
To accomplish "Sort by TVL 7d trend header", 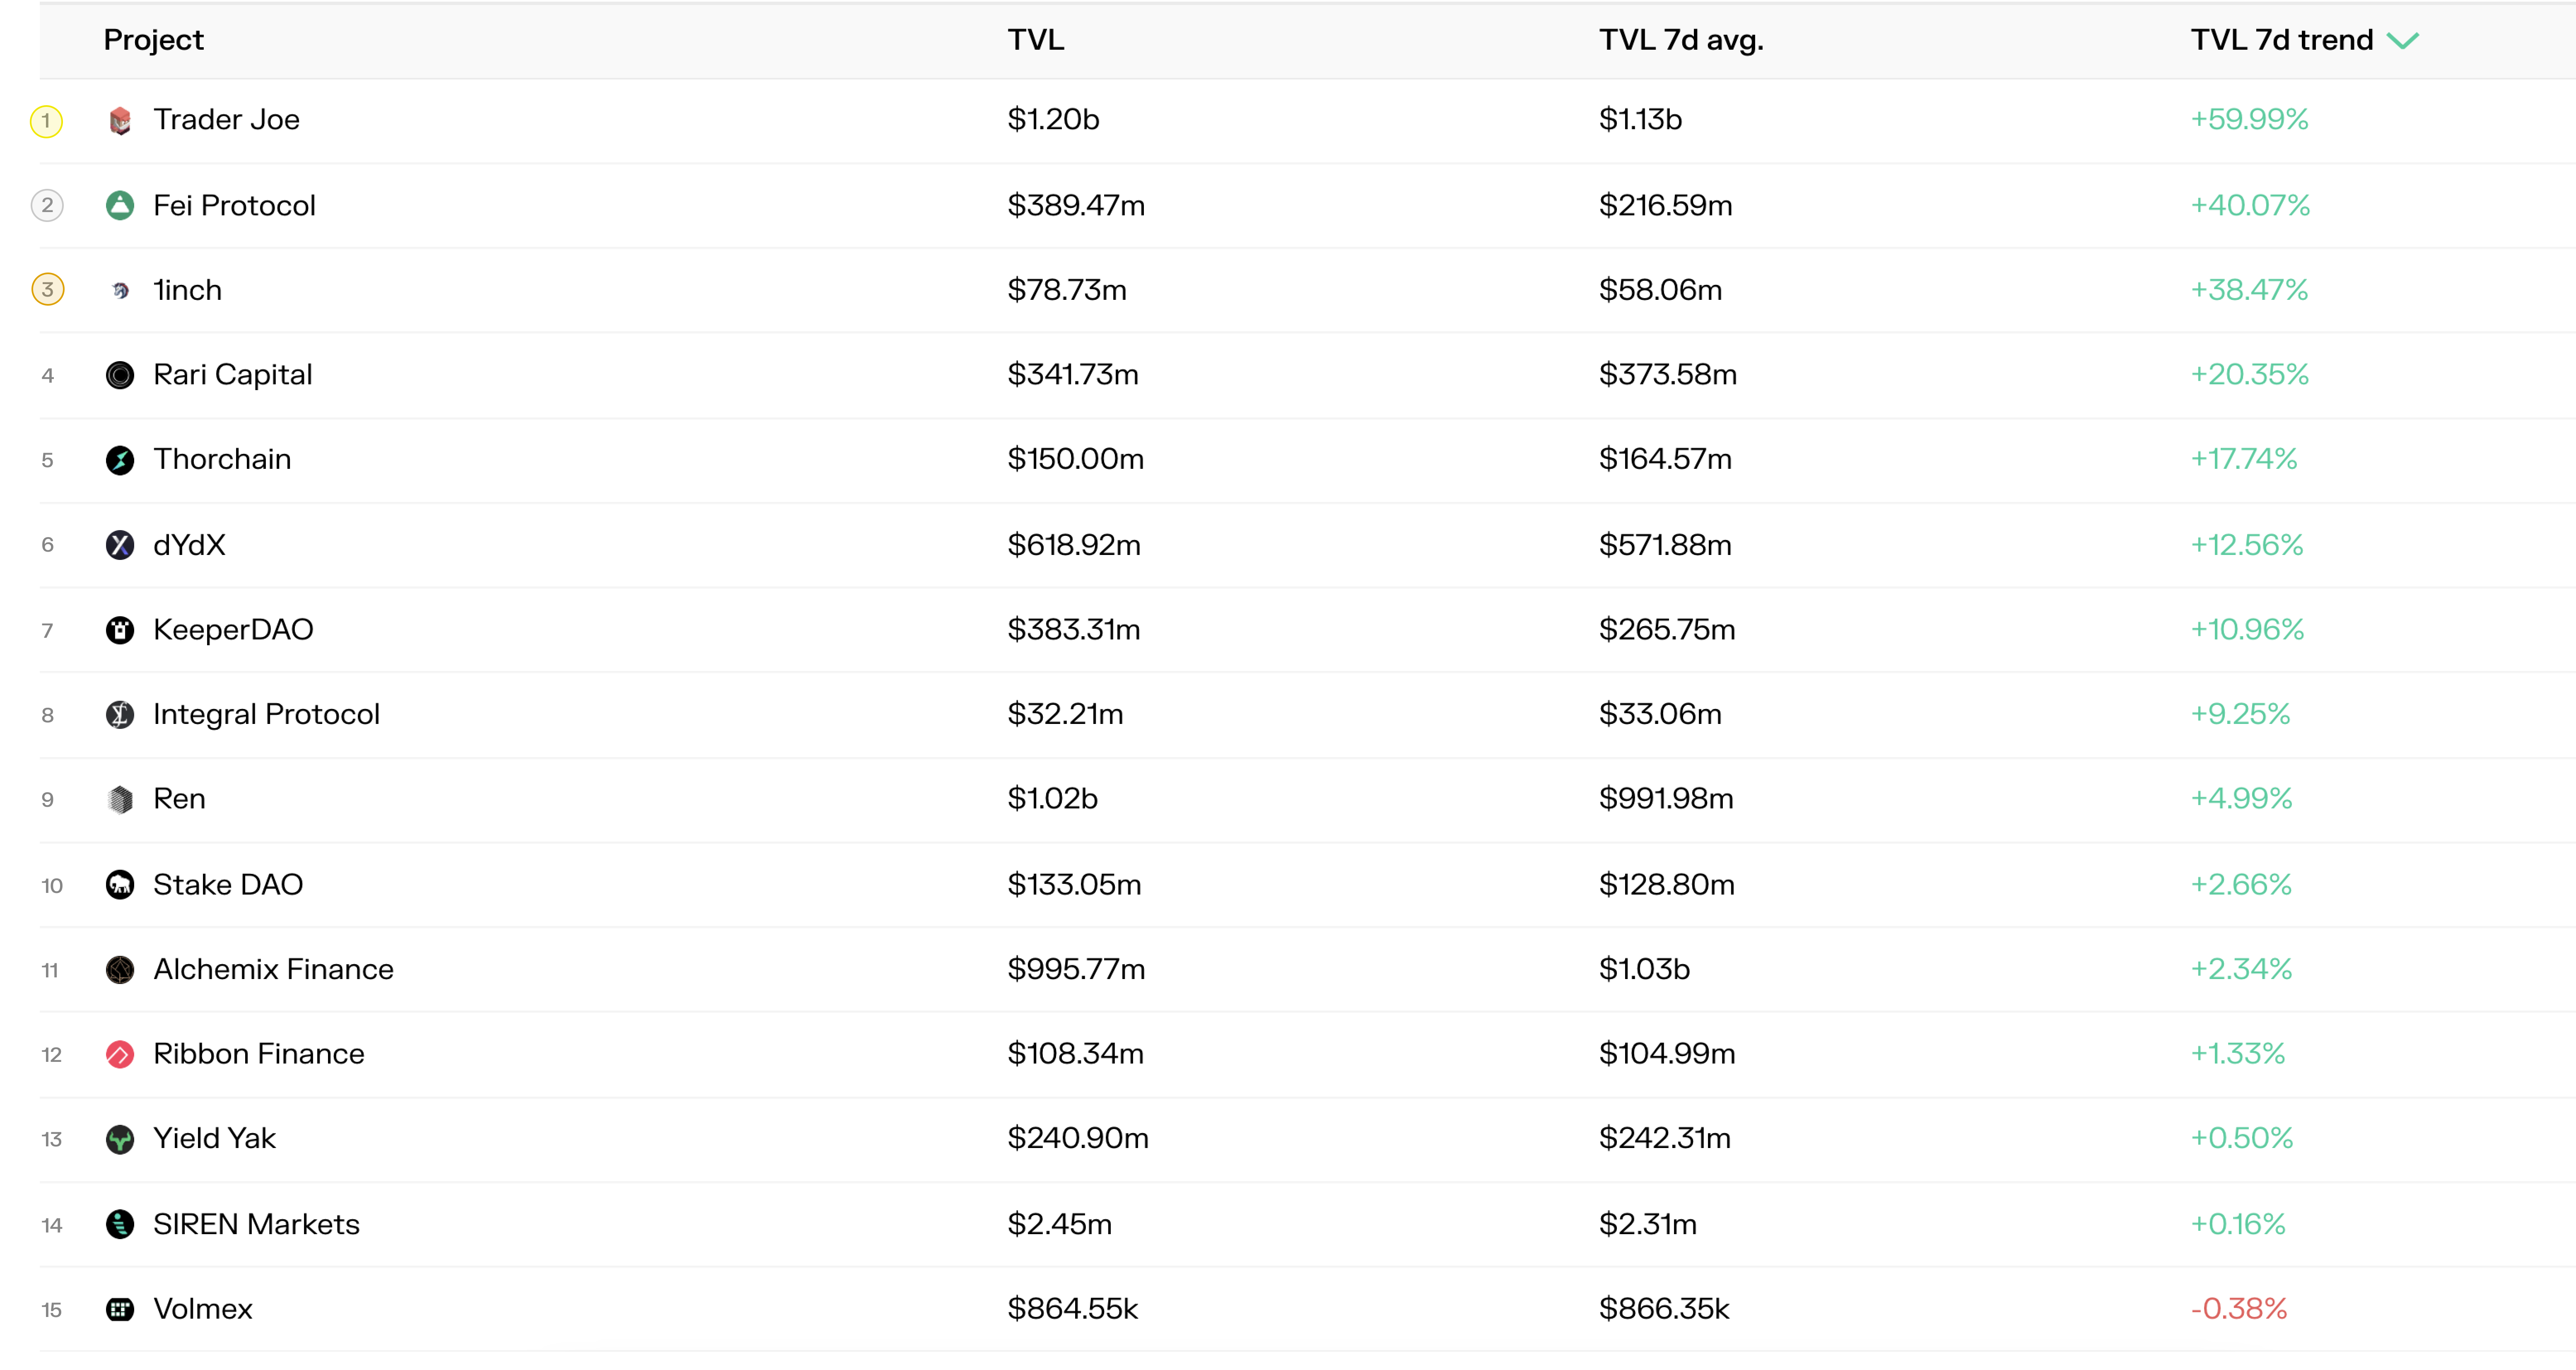I will pos(2281,40).
